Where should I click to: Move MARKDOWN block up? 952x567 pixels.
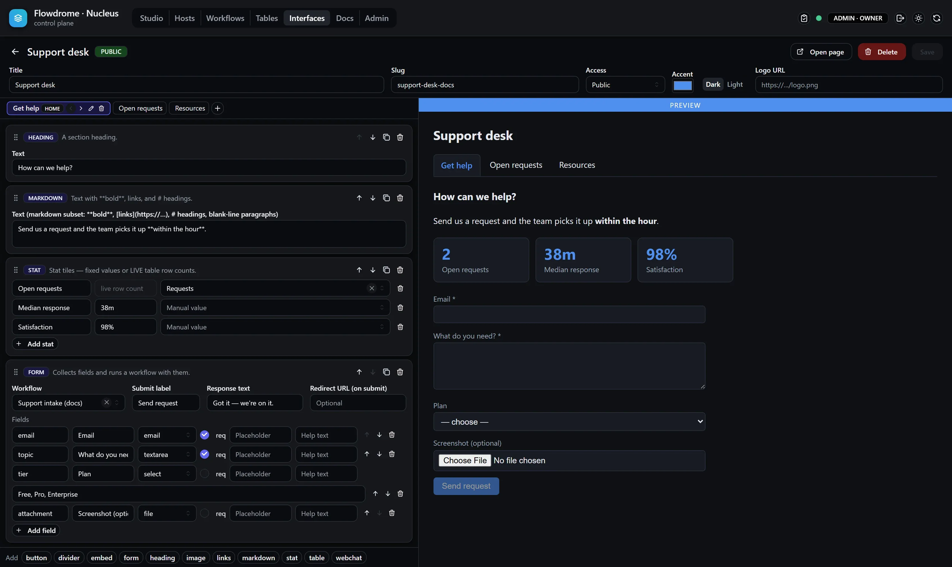pos(359,198)
